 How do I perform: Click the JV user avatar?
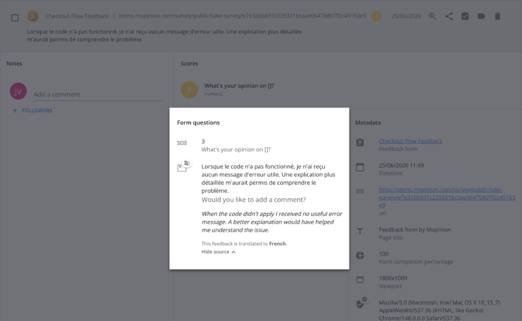point(18,91)
